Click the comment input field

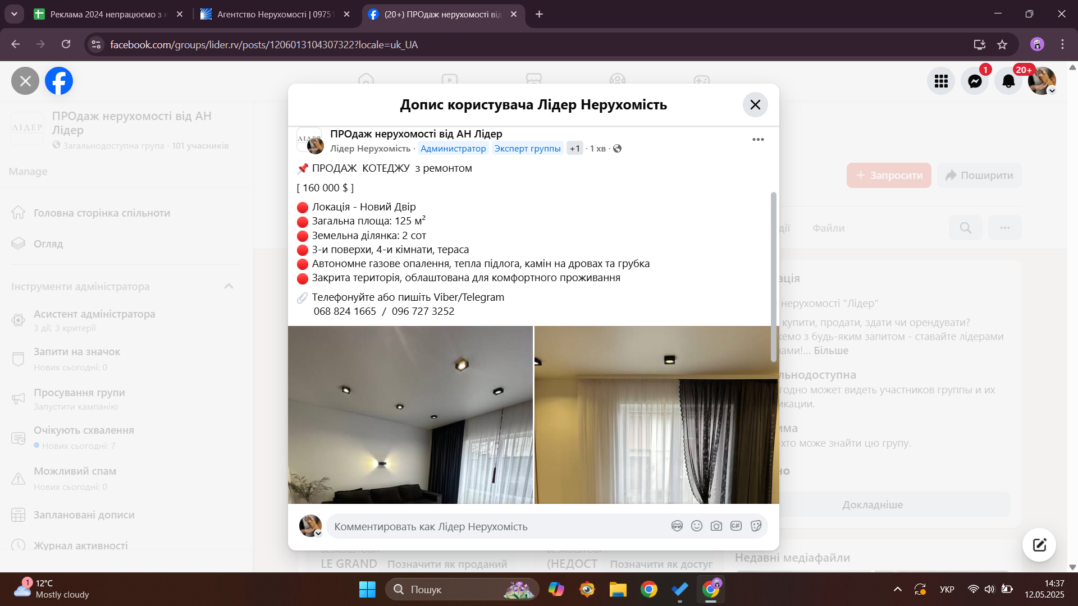point(494,526)
